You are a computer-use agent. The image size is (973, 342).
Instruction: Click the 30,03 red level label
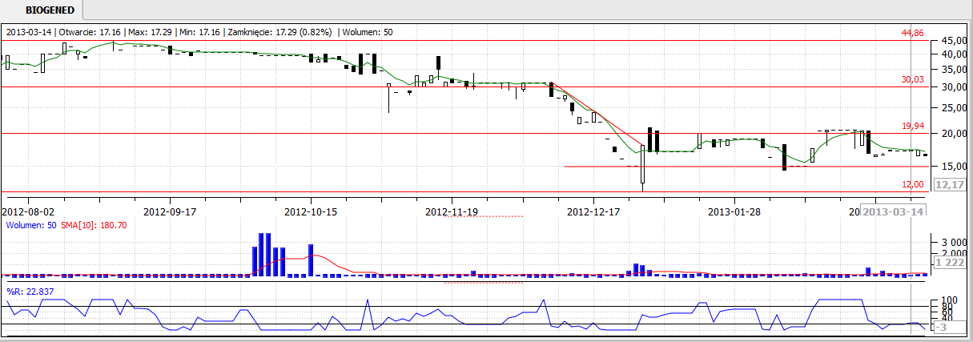912,79
